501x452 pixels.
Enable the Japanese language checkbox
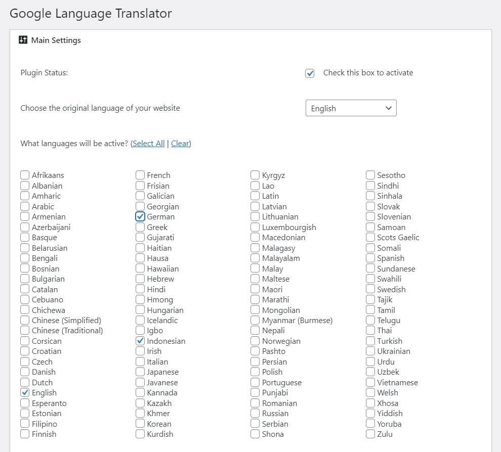pos(140,372)
